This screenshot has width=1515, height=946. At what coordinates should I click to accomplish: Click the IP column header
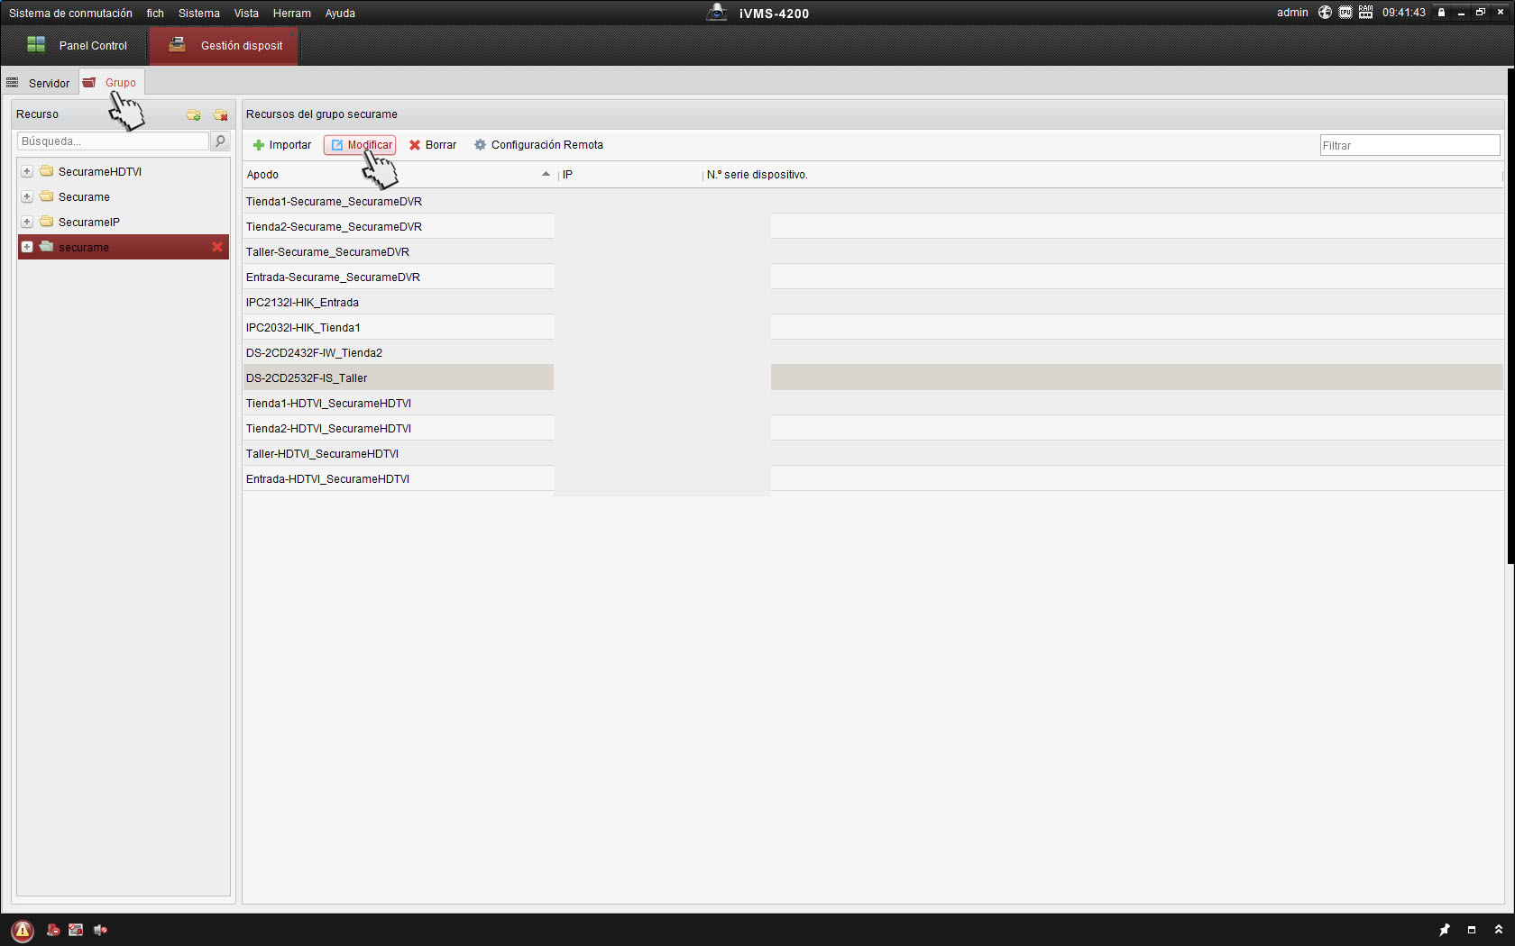point(630,175)
